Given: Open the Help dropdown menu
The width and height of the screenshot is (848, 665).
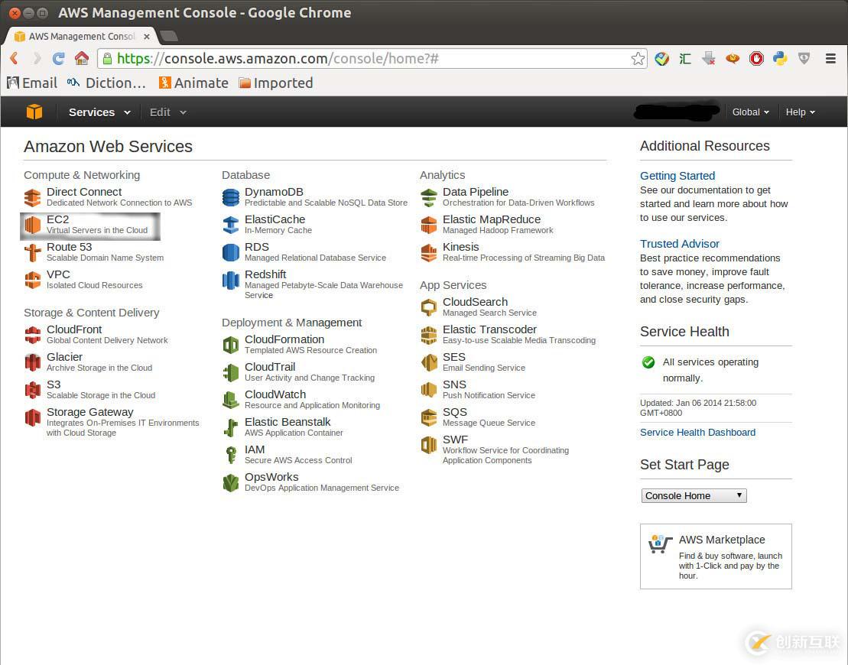Looking at the screenshot, I should 800,112.
